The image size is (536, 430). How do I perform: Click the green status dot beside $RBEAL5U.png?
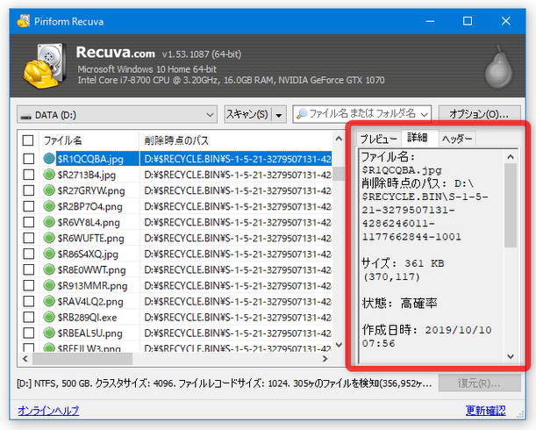tap(49, 333)
